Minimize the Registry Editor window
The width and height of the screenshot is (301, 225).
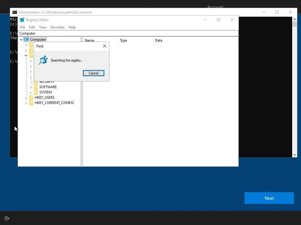click(205, 20)
